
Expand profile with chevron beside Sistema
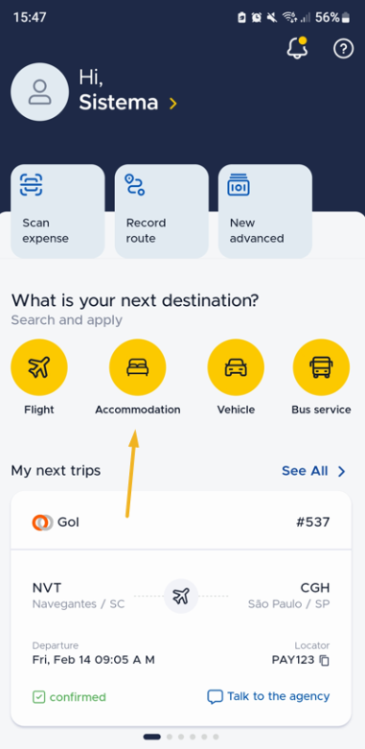click(173, 104)
